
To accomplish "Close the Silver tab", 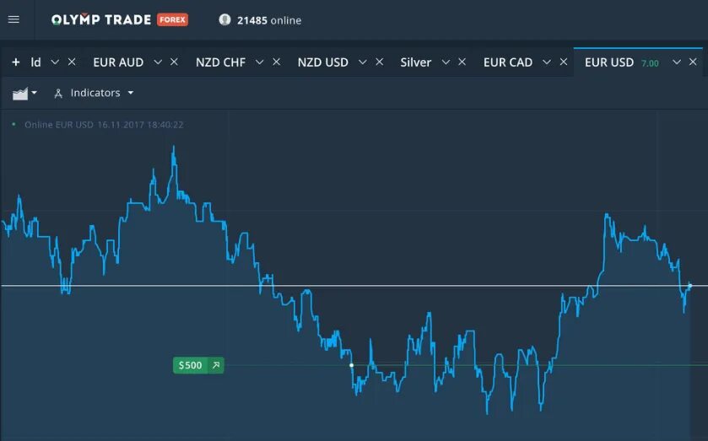I will (x=462, y=62).
